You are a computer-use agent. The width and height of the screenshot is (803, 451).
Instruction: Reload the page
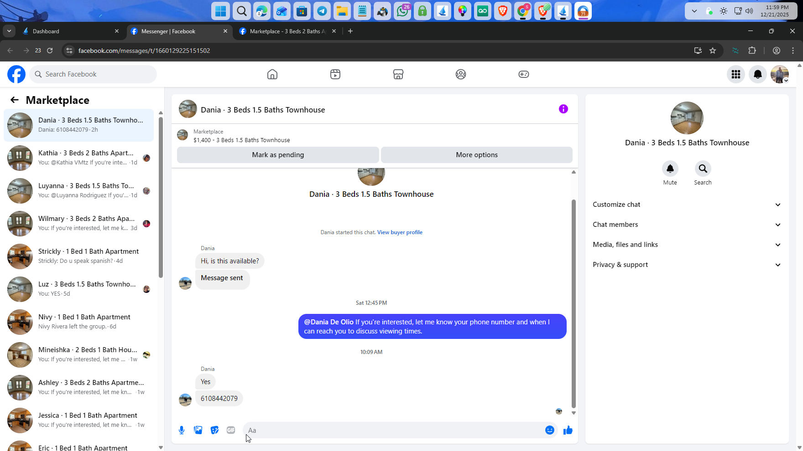point(50,51)
